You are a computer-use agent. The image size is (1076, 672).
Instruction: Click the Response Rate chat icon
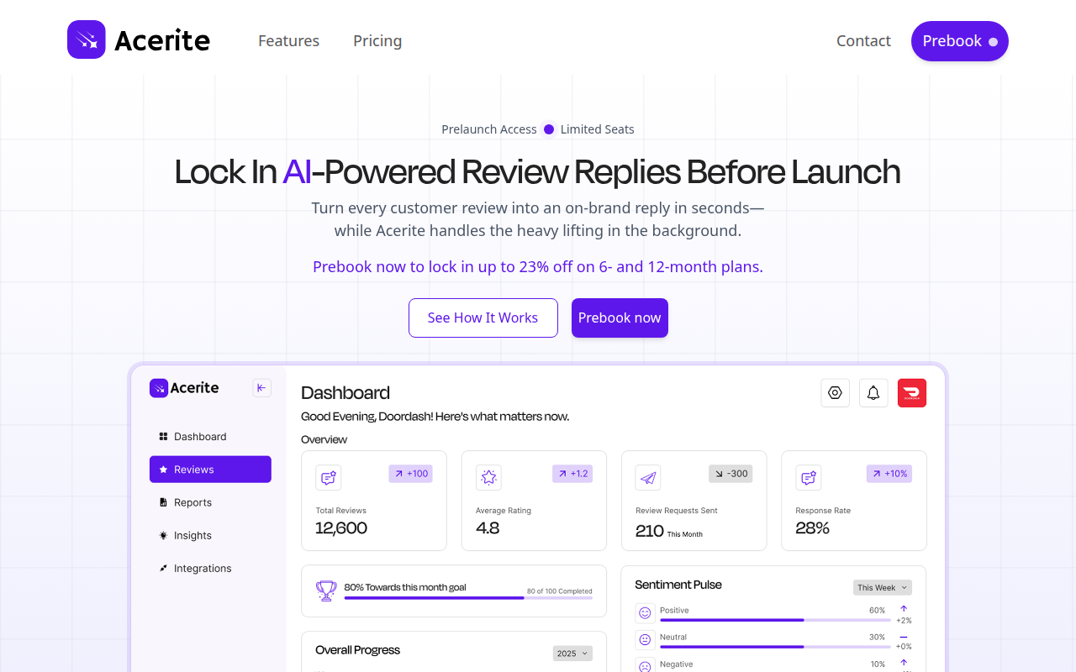[x=809, y=478]
